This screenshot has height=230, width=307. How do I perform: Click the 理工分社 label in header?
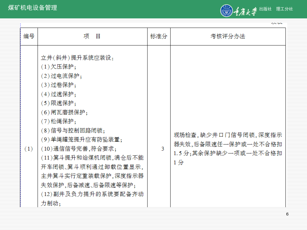pos(284,9)
